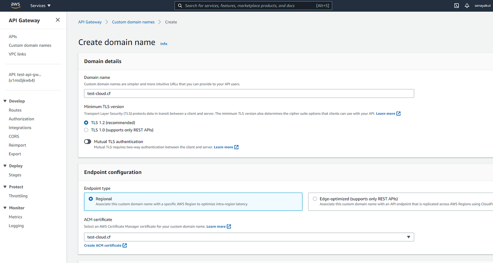
Task: Open the notifications bell icon
Action: pyautogui.click(x=467, y=5)
